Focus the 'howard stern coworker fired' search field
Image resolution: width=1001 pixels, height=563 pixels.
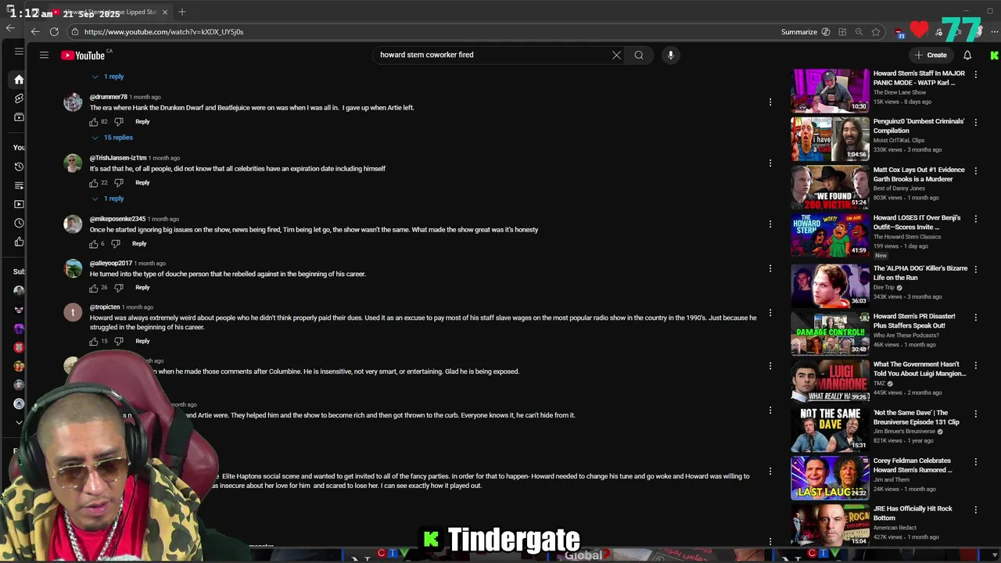click(x=493, y=55)
